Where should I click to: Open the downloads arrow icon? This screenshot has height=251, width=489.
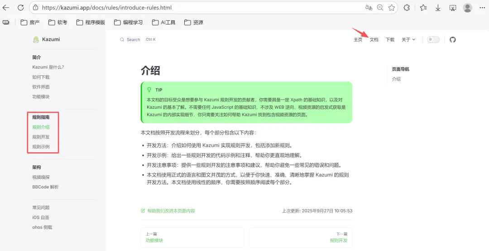point(438,8)
